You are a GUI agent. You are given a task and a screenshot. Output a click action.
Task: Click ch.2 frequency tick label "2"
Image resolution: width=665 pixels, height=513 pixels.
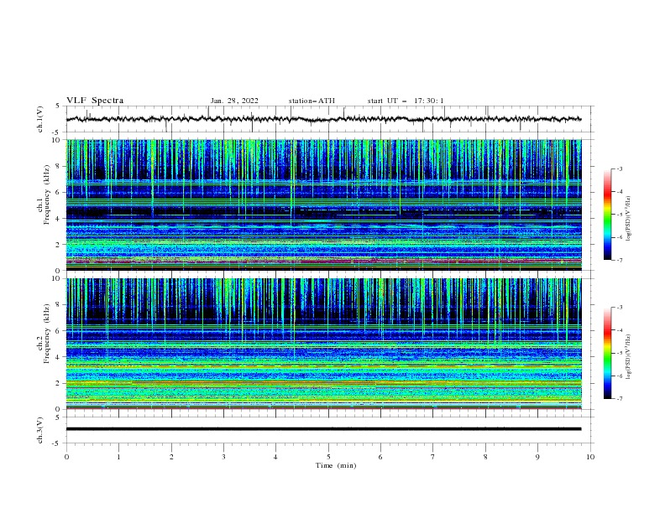click(59, 383)
